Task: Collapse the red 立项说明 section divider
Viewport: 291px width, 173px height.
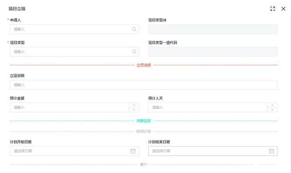Action: [144, 65]
